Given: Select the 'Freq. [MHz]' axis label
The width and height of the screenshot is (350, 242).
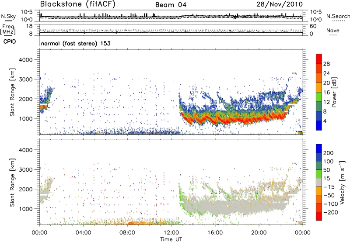Looking at the screenshot, I should [8, 29].
